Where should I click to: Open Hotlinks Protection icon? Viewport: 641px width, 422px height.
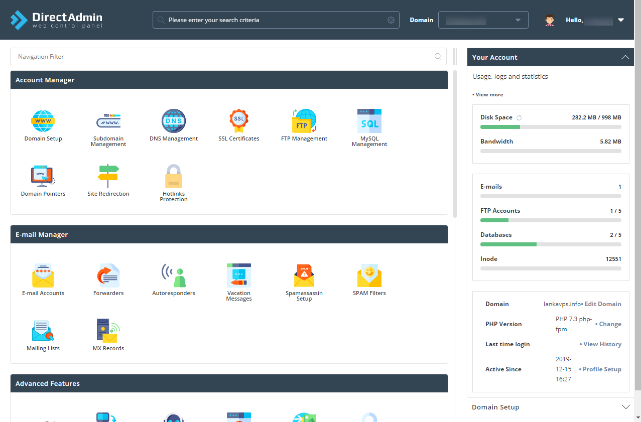[x=174, y=176]
